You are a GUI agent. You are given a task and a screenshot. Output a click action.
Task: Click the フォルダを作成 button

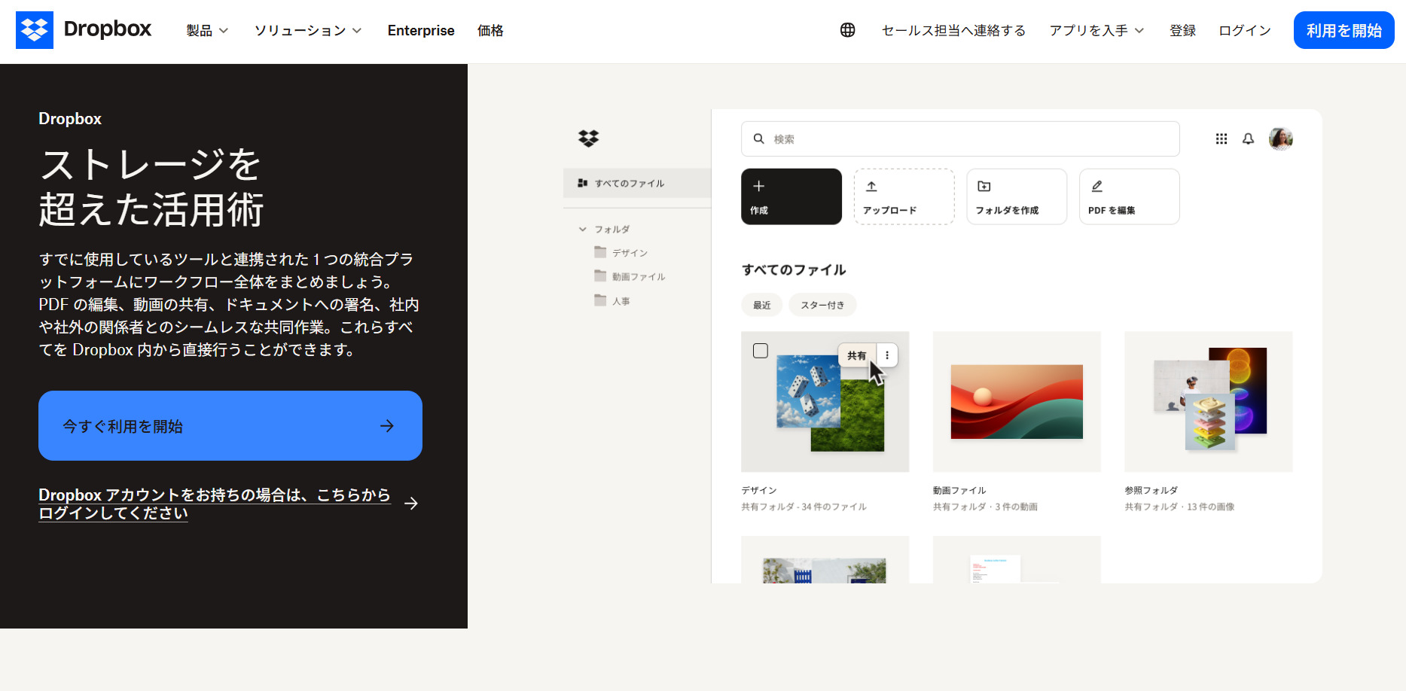[1017, 196]
